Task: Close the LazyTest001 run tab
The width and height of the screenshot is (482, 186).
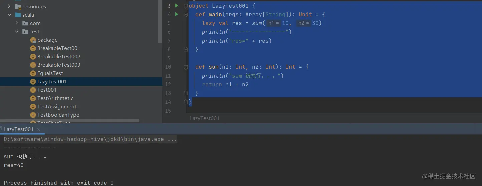Action: (x=38, y=129)
